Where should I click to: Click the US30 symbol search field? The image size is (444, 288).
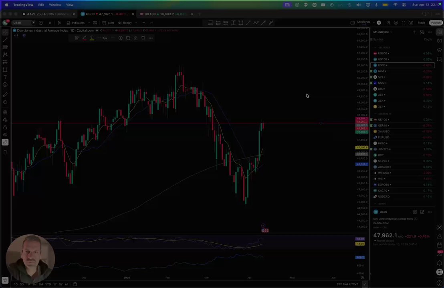pyautogui.click(x=23, y=23)
